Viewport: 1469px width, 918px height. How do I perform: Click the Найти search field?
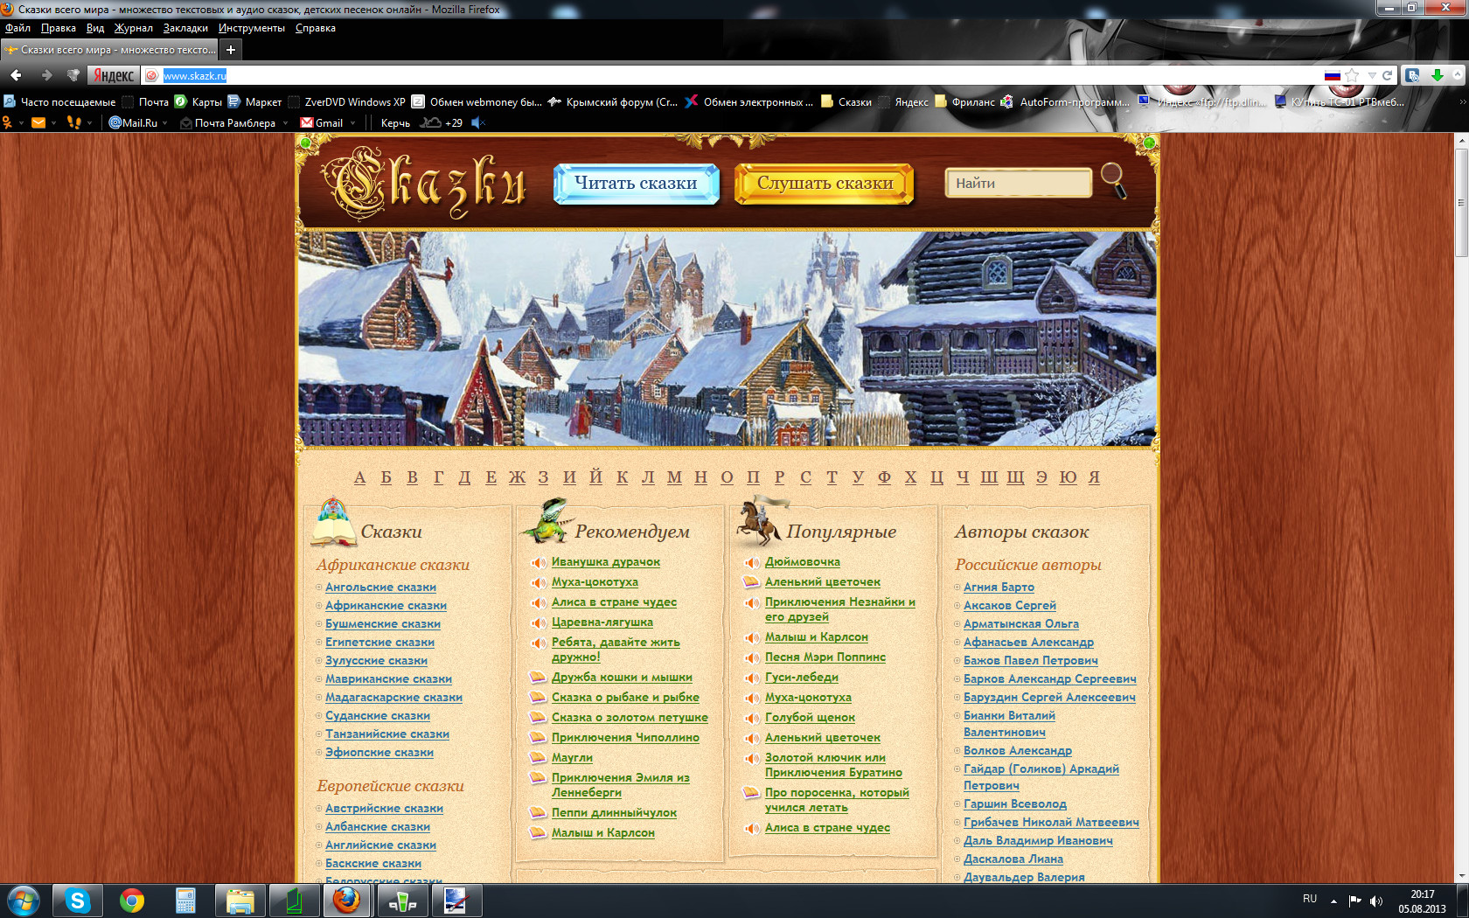[x=1019, y=184]
